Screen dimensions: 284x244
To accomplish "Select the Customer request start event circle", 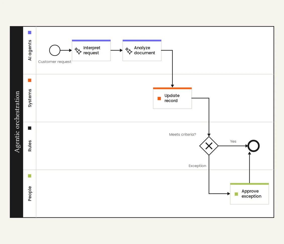I will (55, 50).
